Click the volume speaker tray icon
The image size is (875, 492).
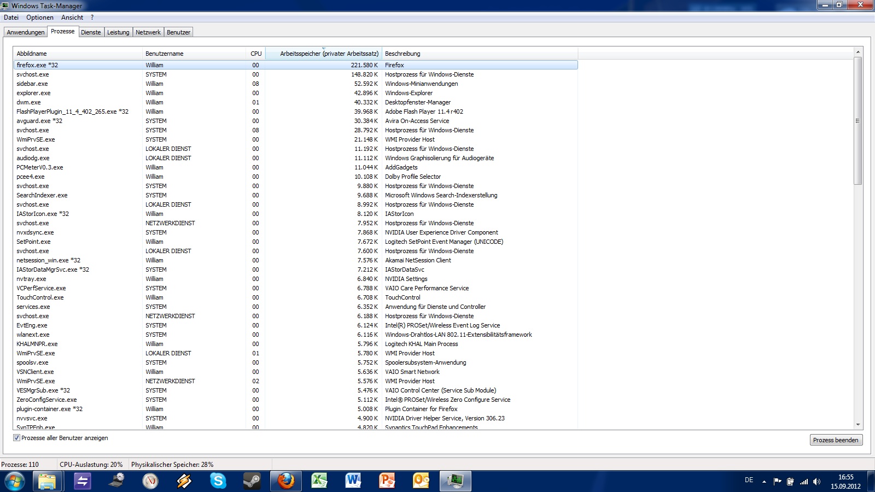(817, 482)
